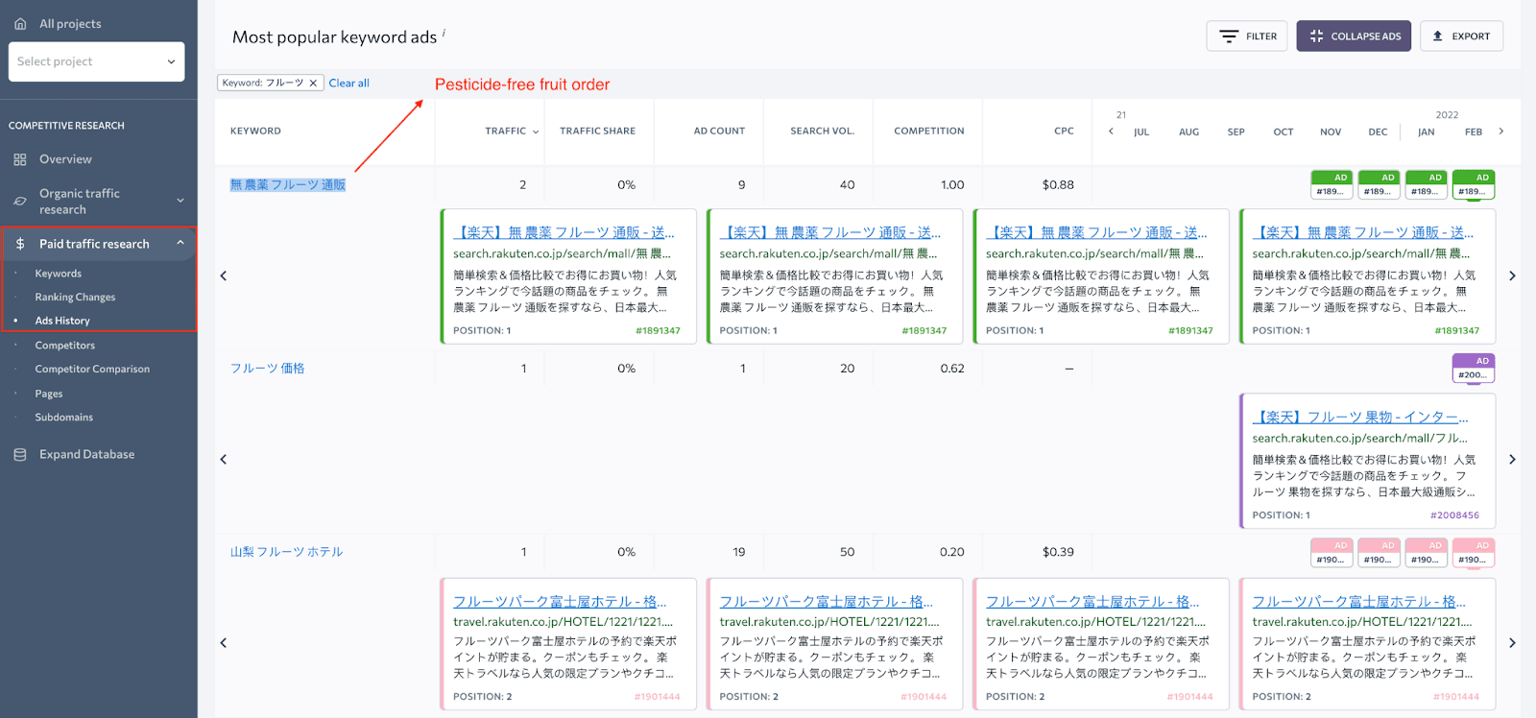Click the KEYWORD column header
The height and width of the screenshot is (718, 1536).
(x=255, y=132)
